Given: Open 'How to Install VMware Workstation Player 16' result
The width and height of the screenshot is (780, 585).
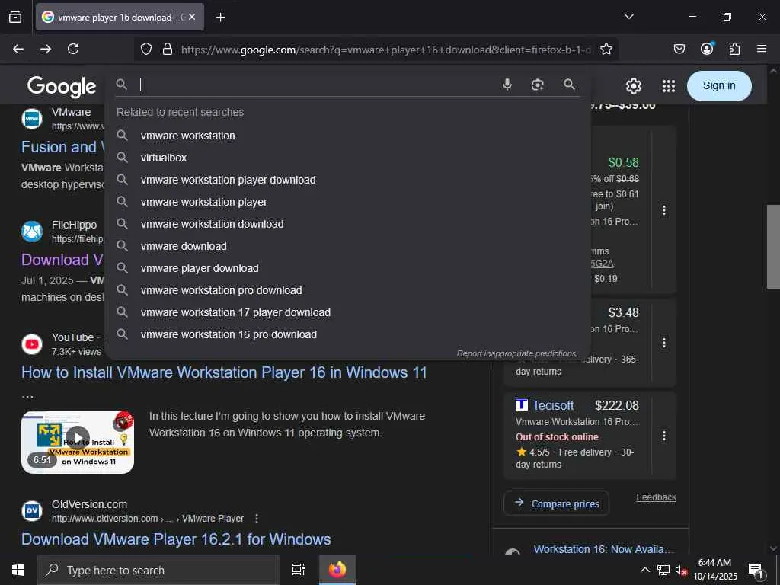Looking at the screenshot, I should click(224, 372).
